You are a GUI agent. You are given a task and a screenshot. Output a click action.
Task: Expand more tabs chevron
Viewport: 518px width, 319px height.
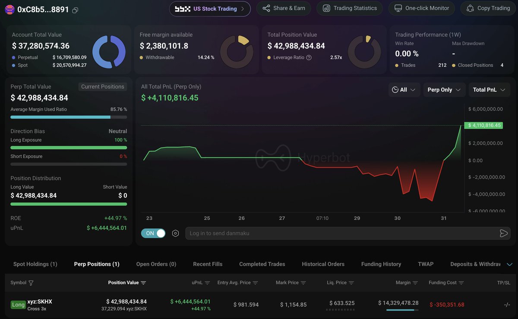pyautogui.click(x=509, y=264)
